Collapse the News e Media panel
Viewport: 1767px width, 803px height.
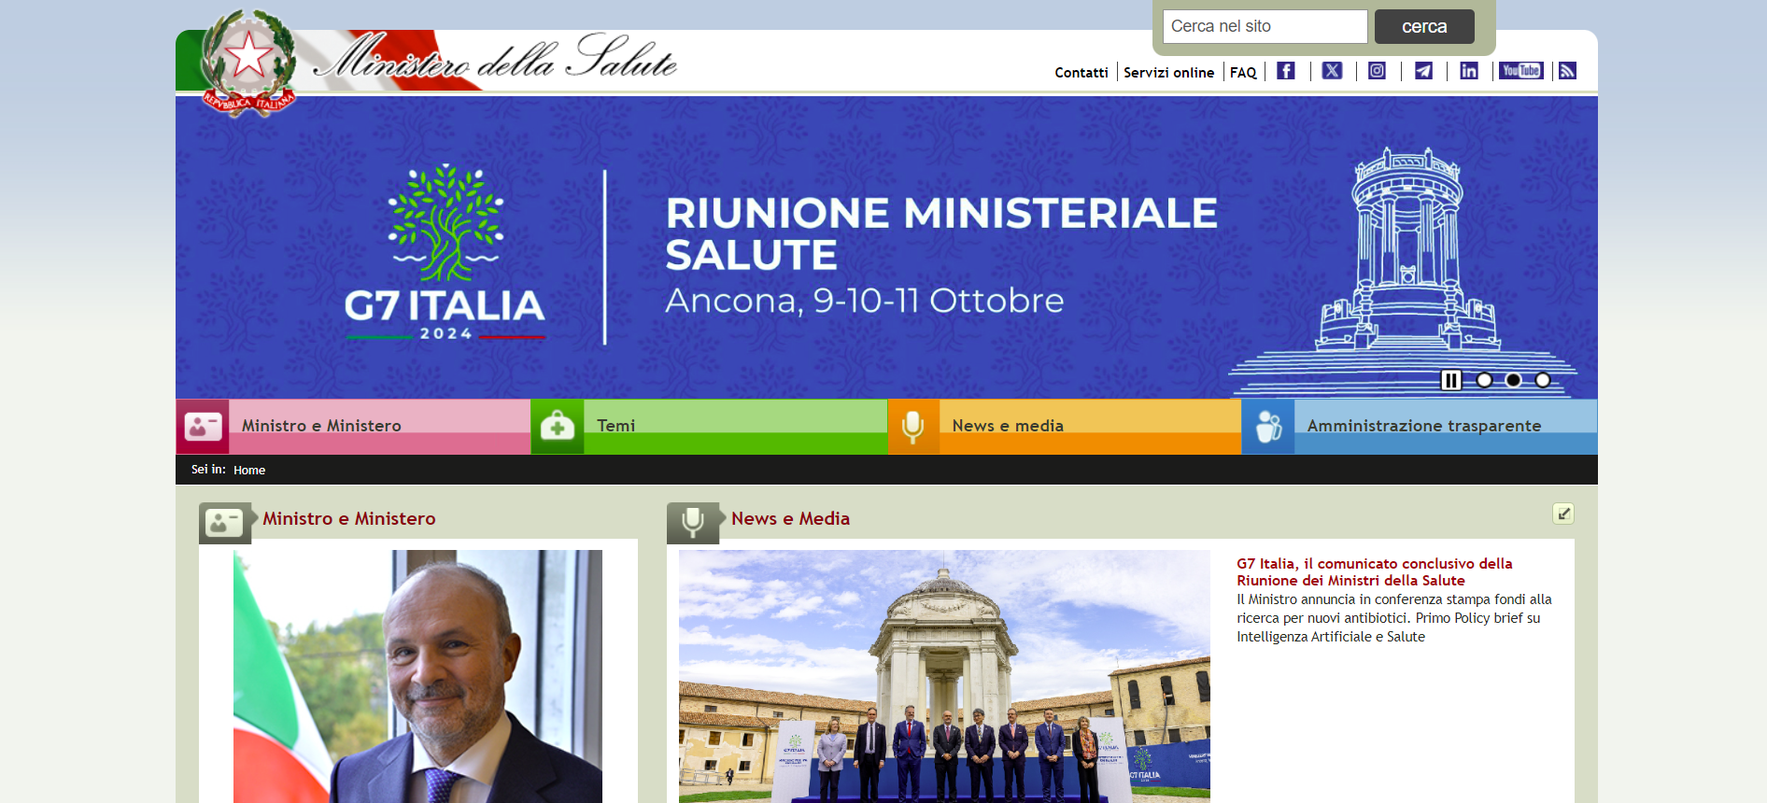coord(1563,514)
